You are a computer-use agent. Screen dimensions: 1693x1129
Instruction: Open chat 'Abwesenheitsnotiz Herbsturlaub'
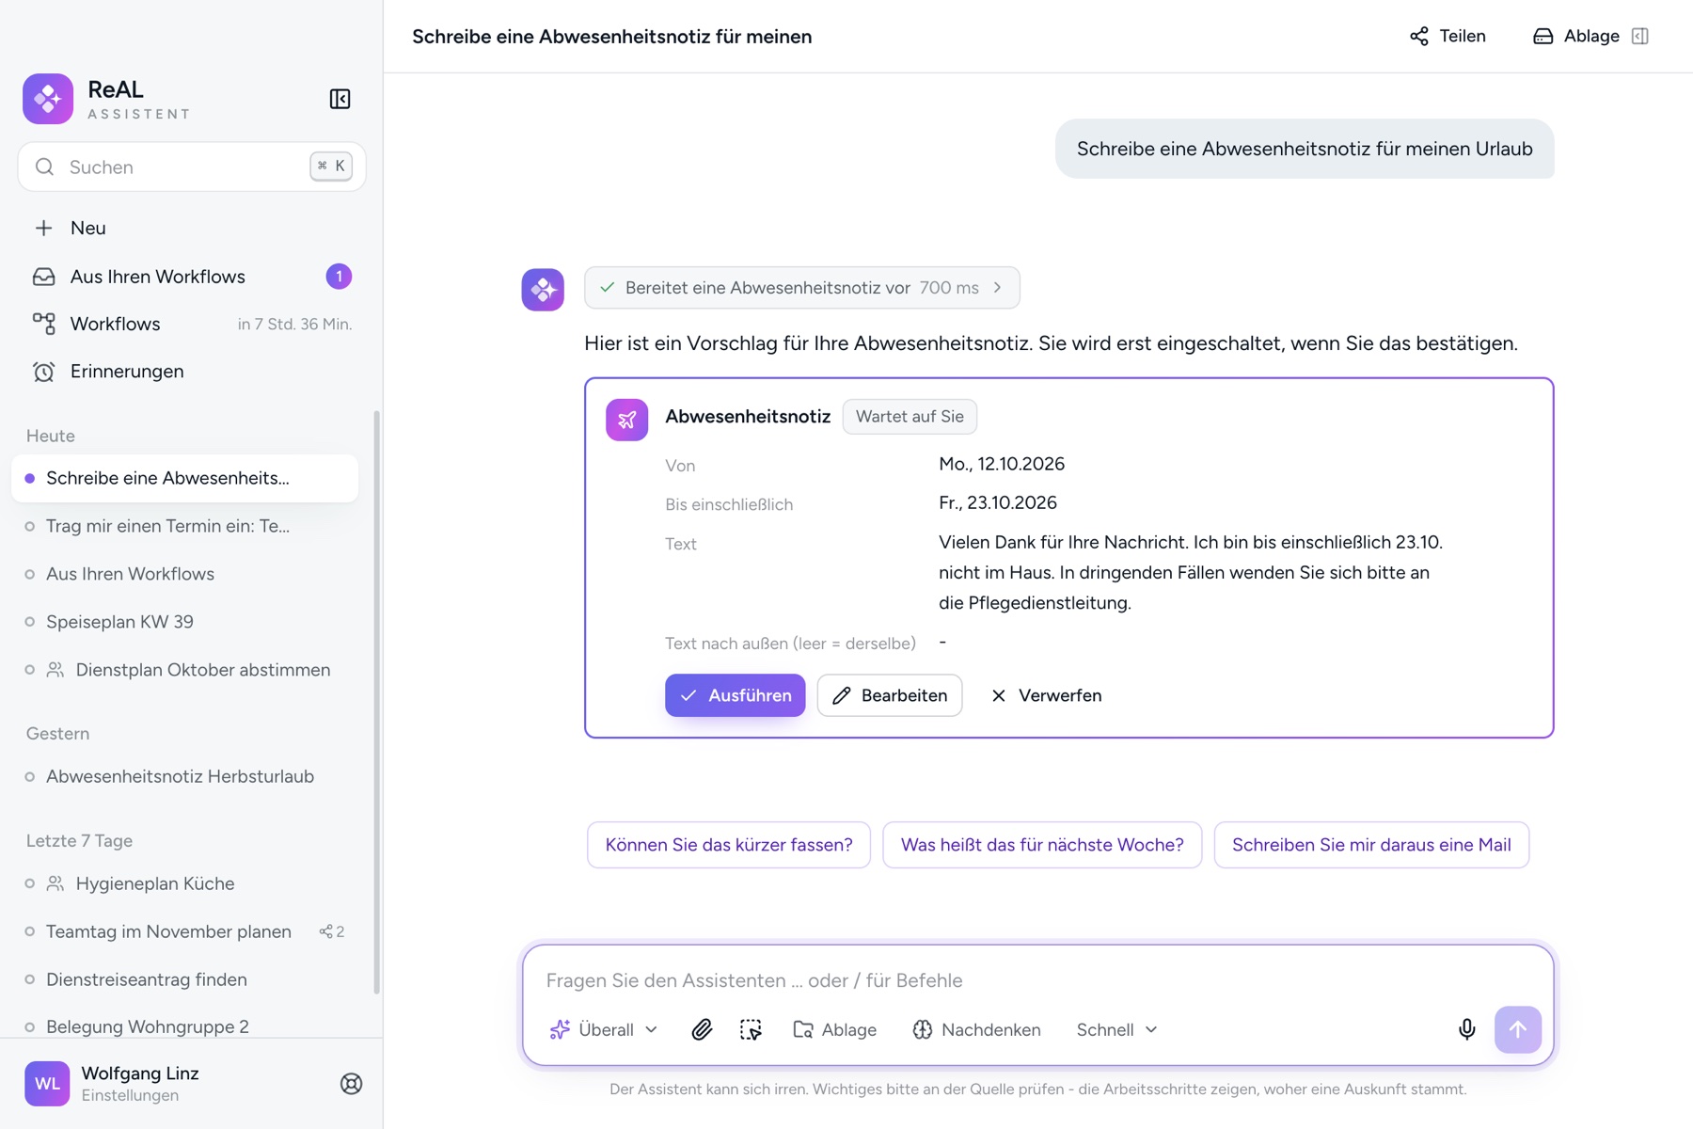[184, 776]
